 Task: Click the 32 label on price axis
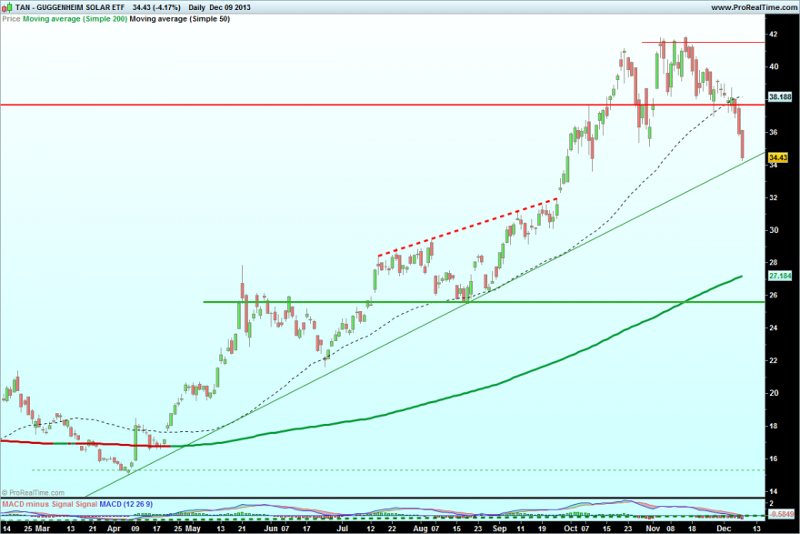(x=774, y=197)
